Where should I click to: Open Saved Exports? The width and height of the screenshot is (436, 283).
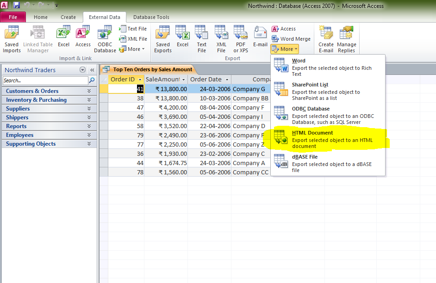(163, 39)
